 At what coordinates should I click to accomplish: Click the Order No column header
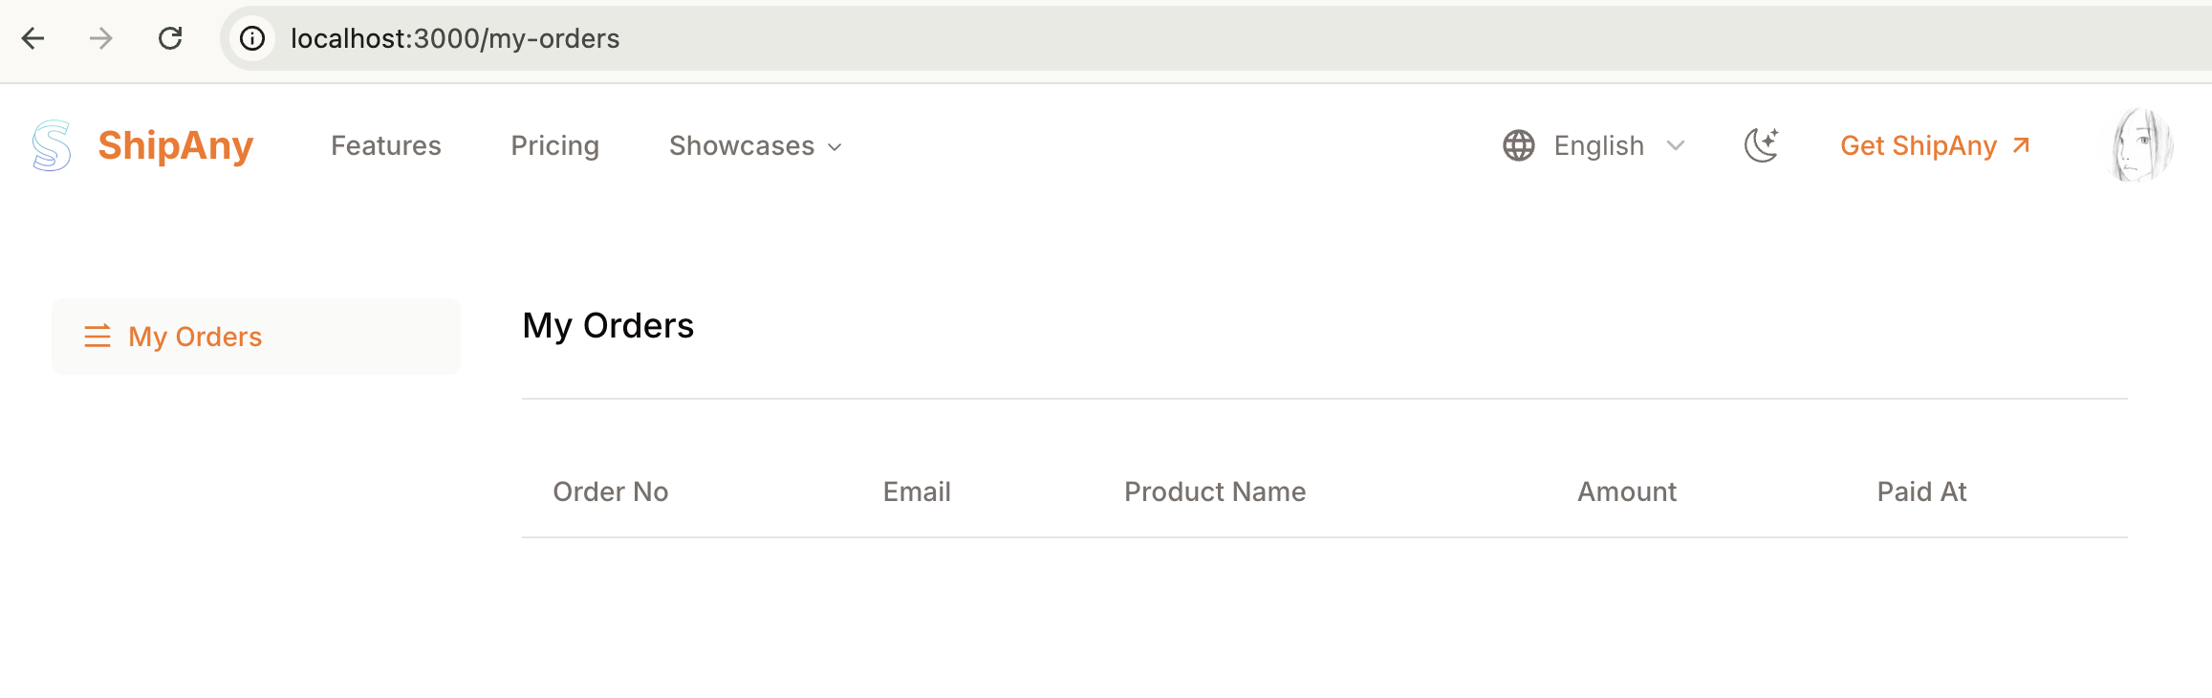[x=611, y=491]
